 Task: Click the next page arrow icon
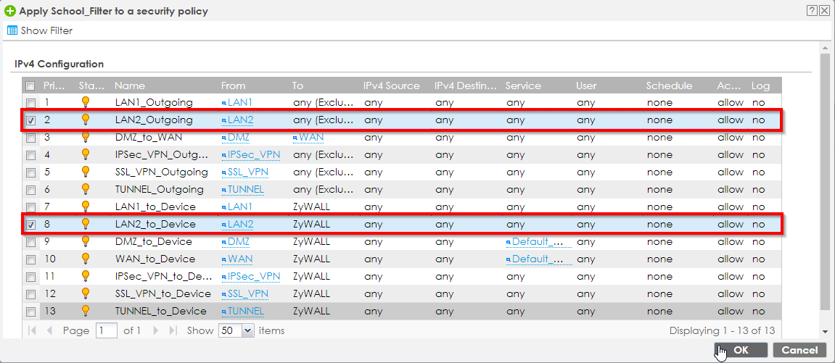(x=156, y=330)
